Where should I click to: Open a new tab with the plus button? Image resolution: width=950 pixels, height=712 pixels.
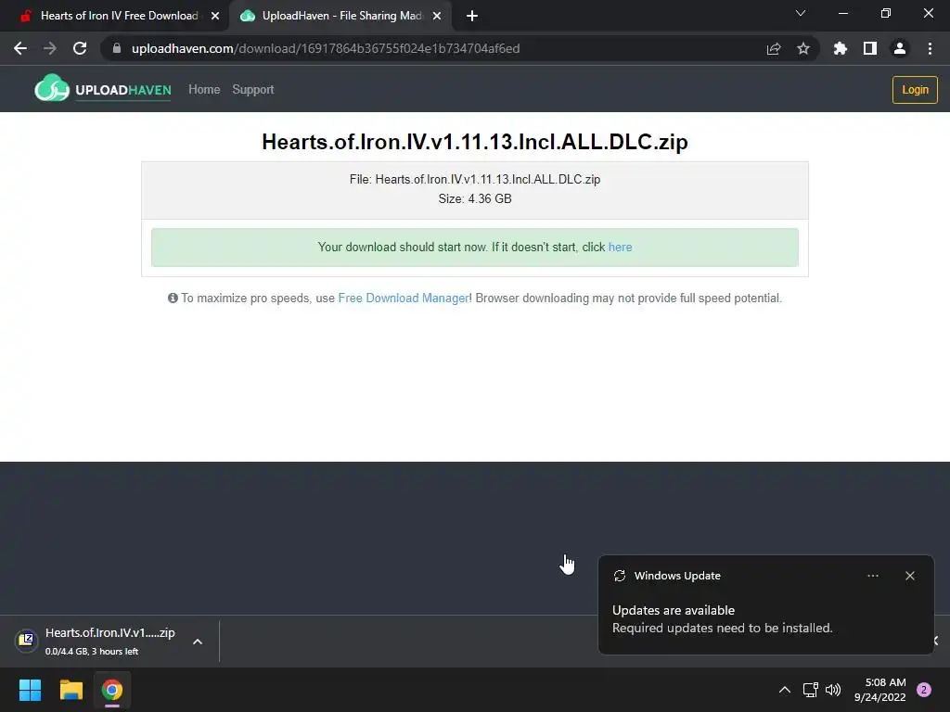click(x=472, y=16)
